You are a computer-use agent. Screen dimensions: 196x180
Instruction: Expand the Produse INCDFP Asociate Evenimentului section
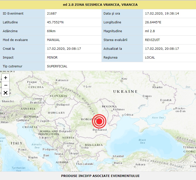point(100,176)
